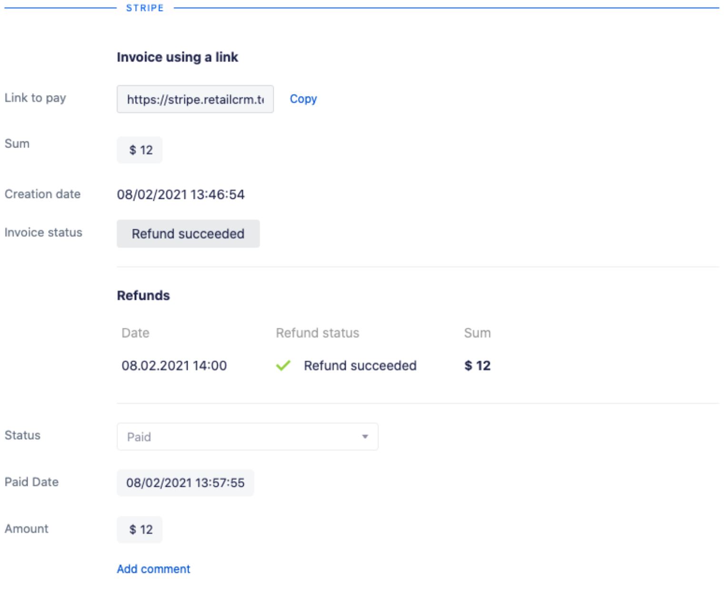Viewport: 727px width, 600px height.
Task: Open the Status dropdown showing Paid
Action: pos(248,437)
